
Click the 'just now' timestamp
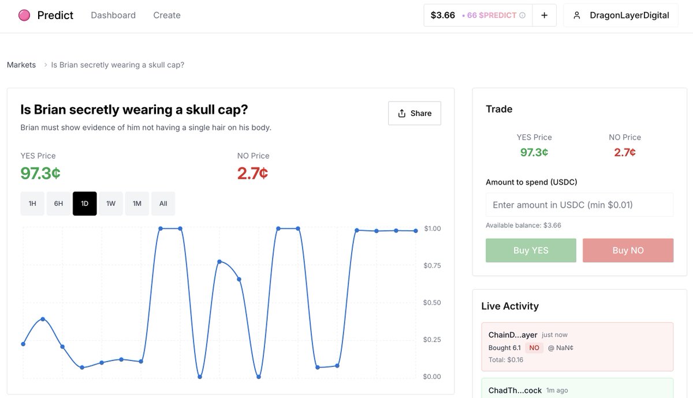(554, 335)
